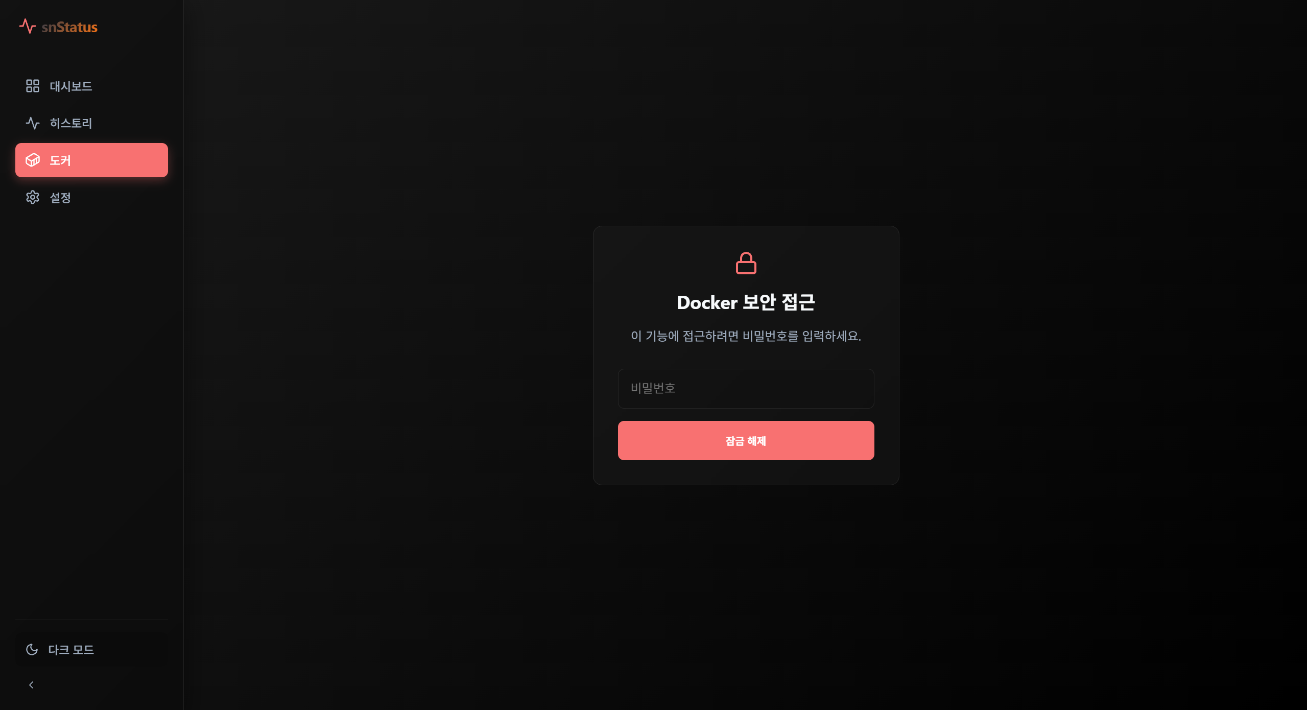1307x710 pixels.
Task: Select the 도커 menu item
Action: (x=91, y=160)
